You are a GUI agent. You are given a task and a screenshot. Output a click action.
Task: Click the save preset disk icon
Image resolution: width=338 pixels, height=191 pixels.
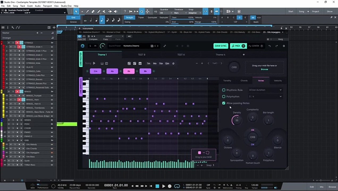[152, 46]
